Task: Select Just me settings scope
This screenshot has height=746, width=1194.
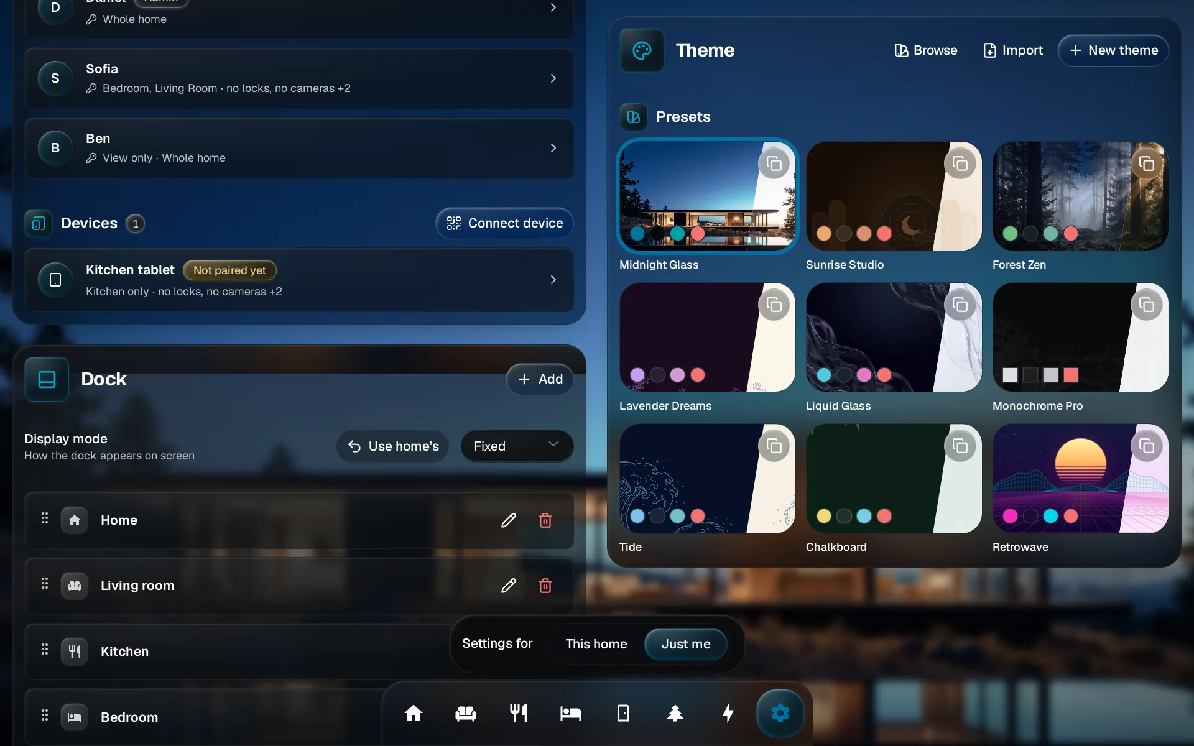Action: click(686, 644)
